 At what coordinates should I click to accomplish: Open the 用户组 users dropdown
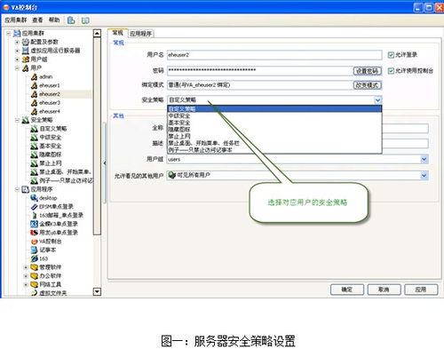tap(424, 159)
